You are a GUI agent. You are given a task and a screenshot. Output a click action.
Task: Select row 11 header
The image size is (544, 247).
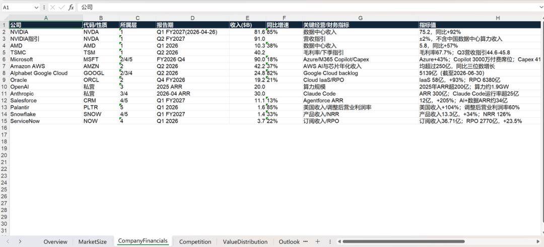tap(5, 94)
